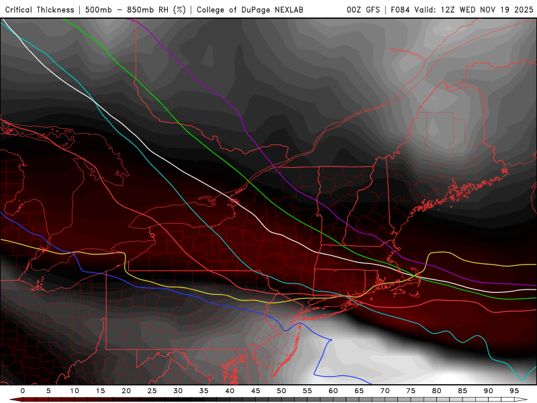Click the colorbar label "15"
This screenshot has height=403, width=537.
click(100, 391)
